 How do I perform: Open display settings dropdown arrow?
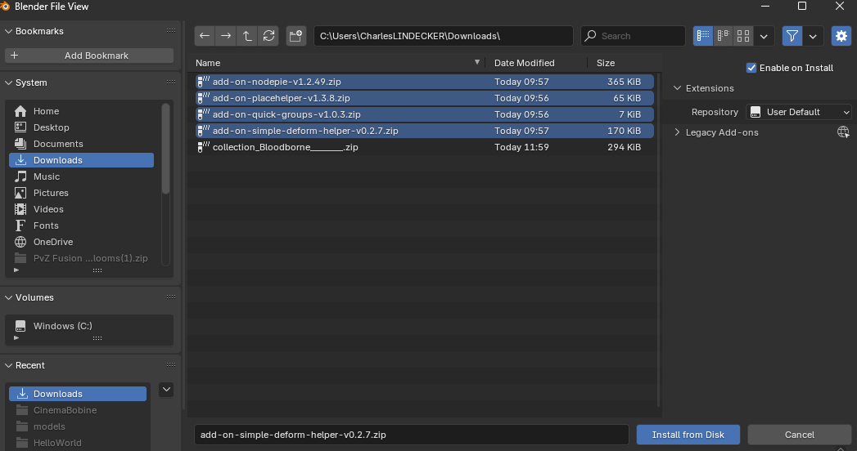(x=764, y=37)
